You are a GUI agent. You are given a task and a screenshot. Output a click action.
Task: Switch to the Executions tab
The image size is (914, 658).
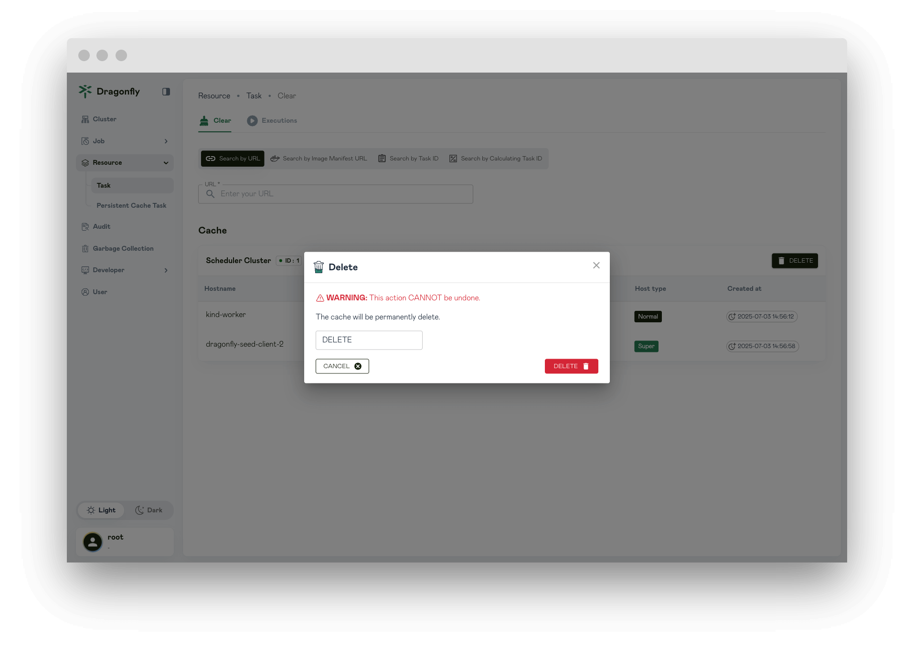coord(272,121)
